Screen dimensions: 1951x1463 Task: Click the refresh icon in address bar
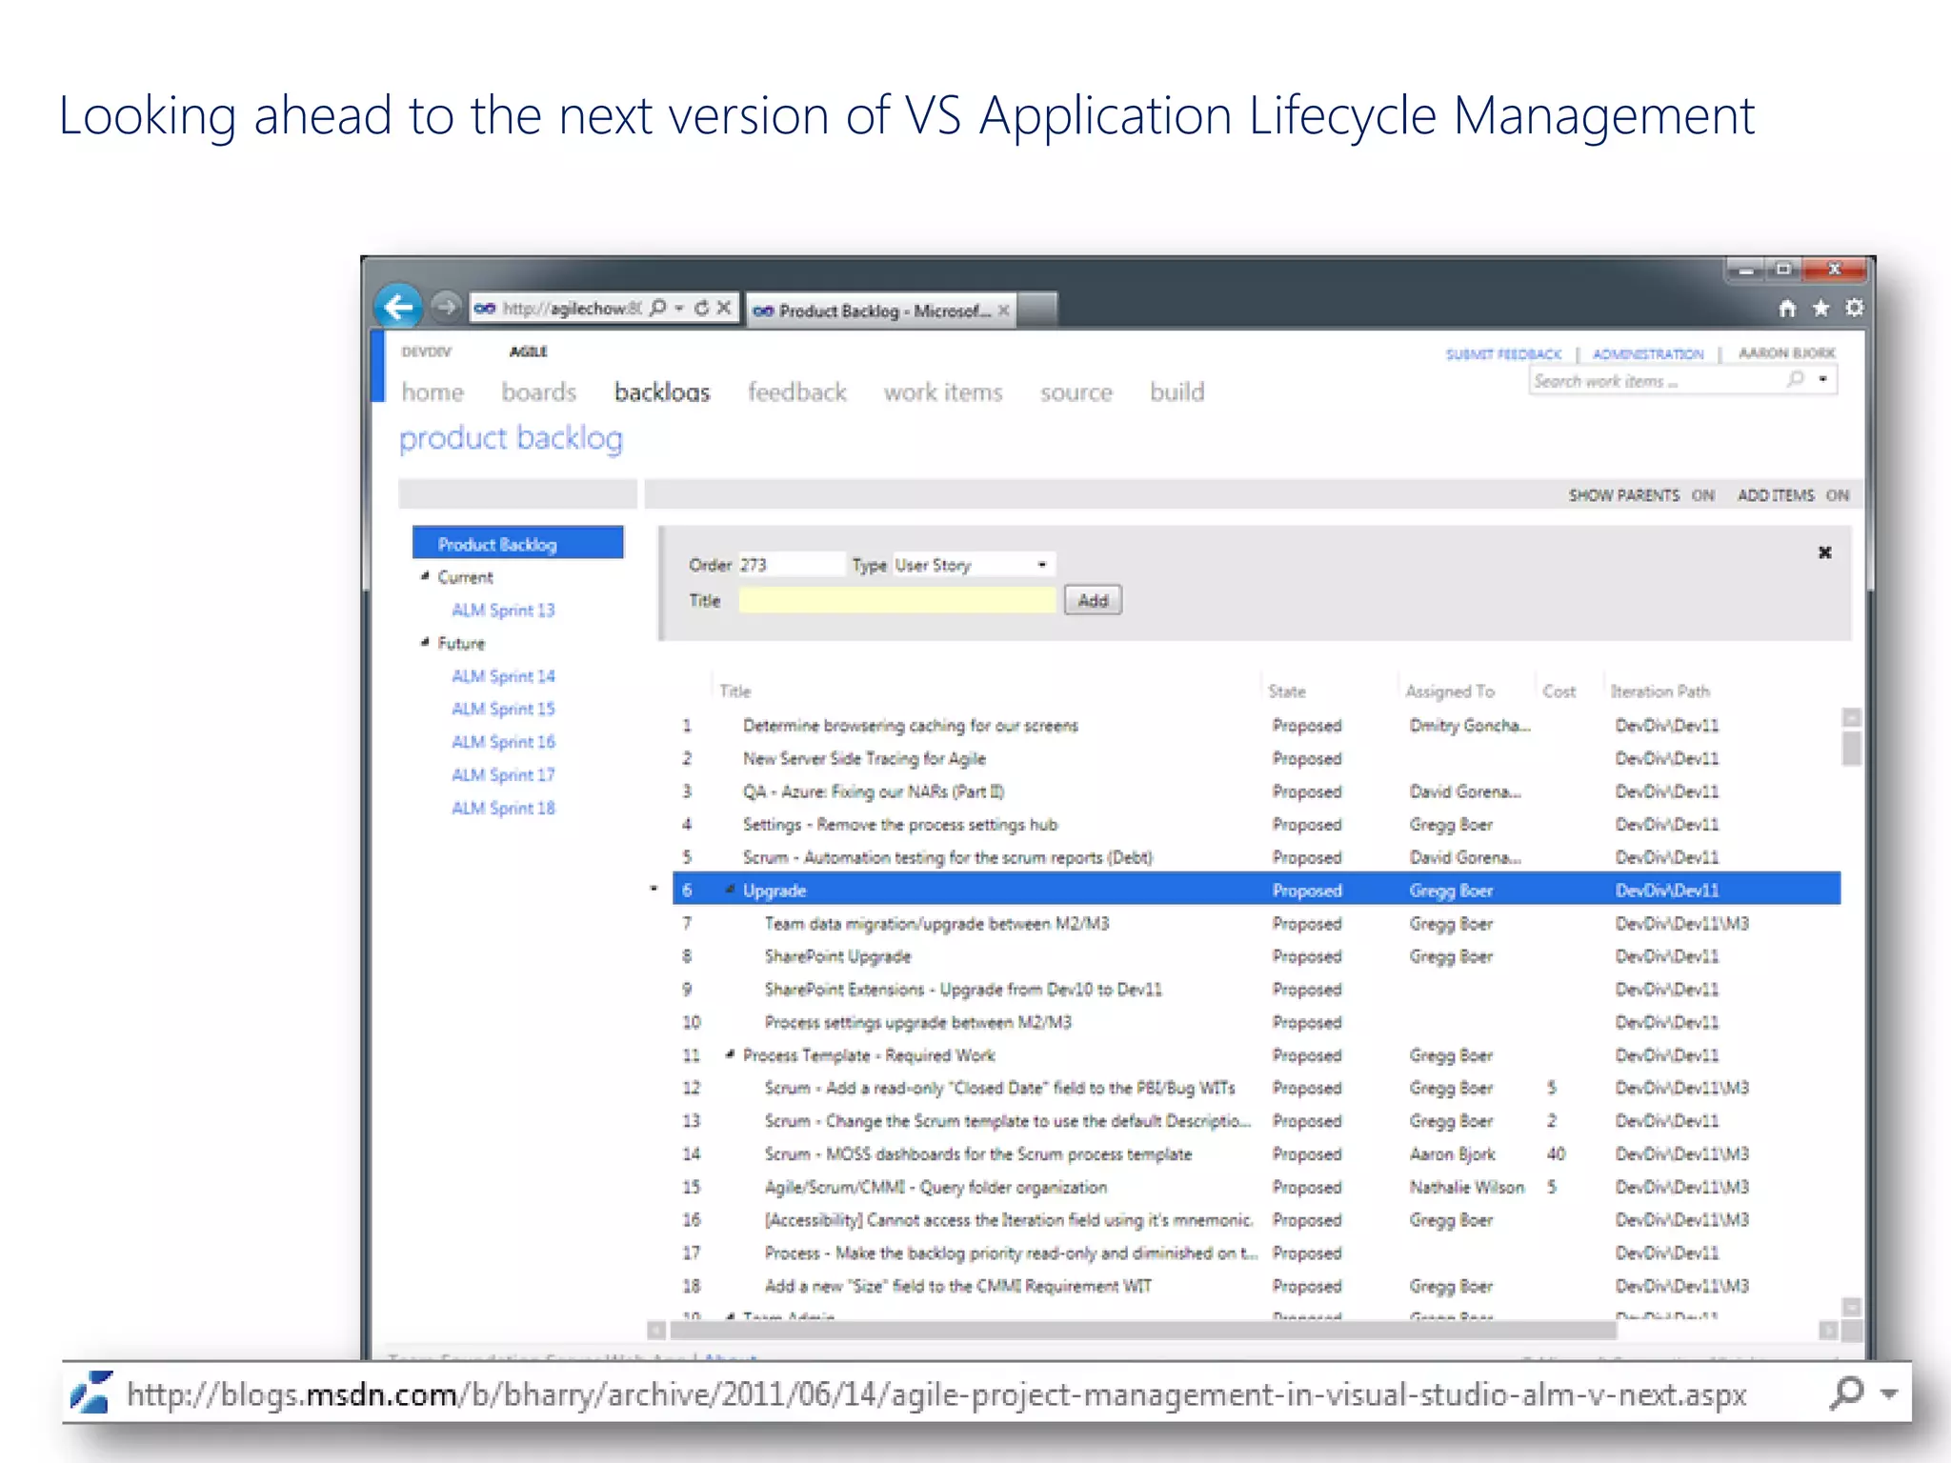coord(702,308)
